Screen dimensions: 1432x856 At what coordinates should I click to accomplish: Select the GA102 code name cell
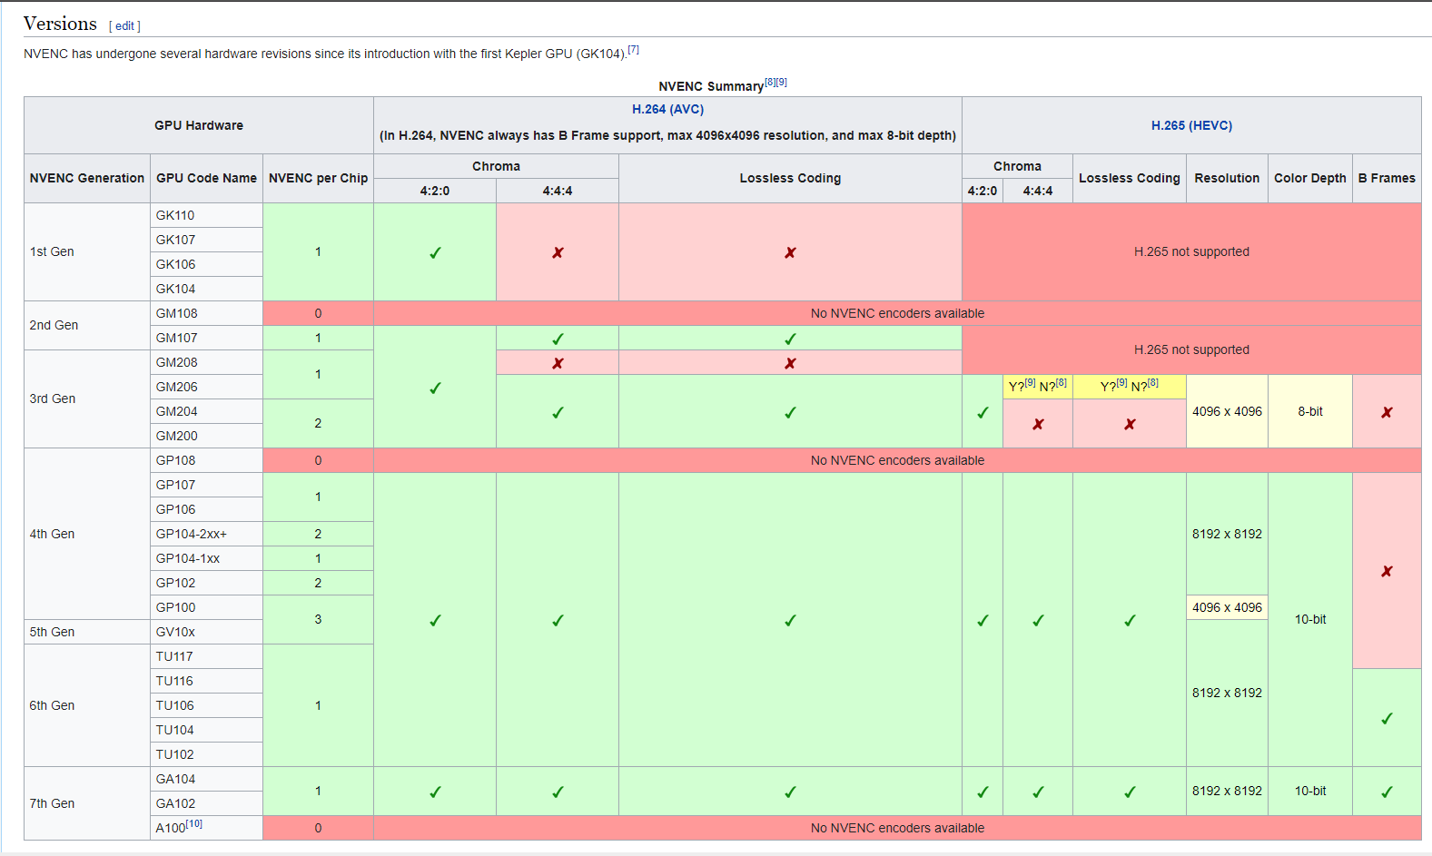point(206,803)
